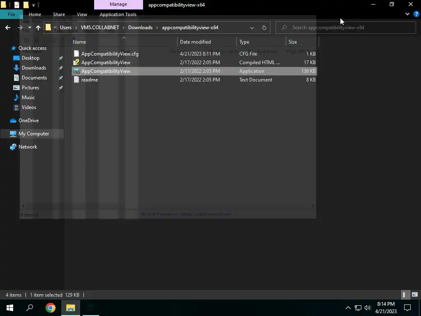The width and height of the screenshot is (421, 316).
Task: Open Quick access in navigation pane
Action: click(x=32, y=48)
